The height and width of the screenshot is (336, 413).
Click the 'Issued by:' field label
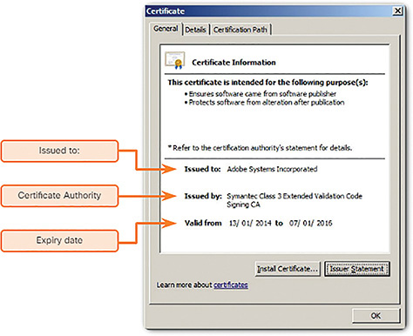(x=203, y=196)
